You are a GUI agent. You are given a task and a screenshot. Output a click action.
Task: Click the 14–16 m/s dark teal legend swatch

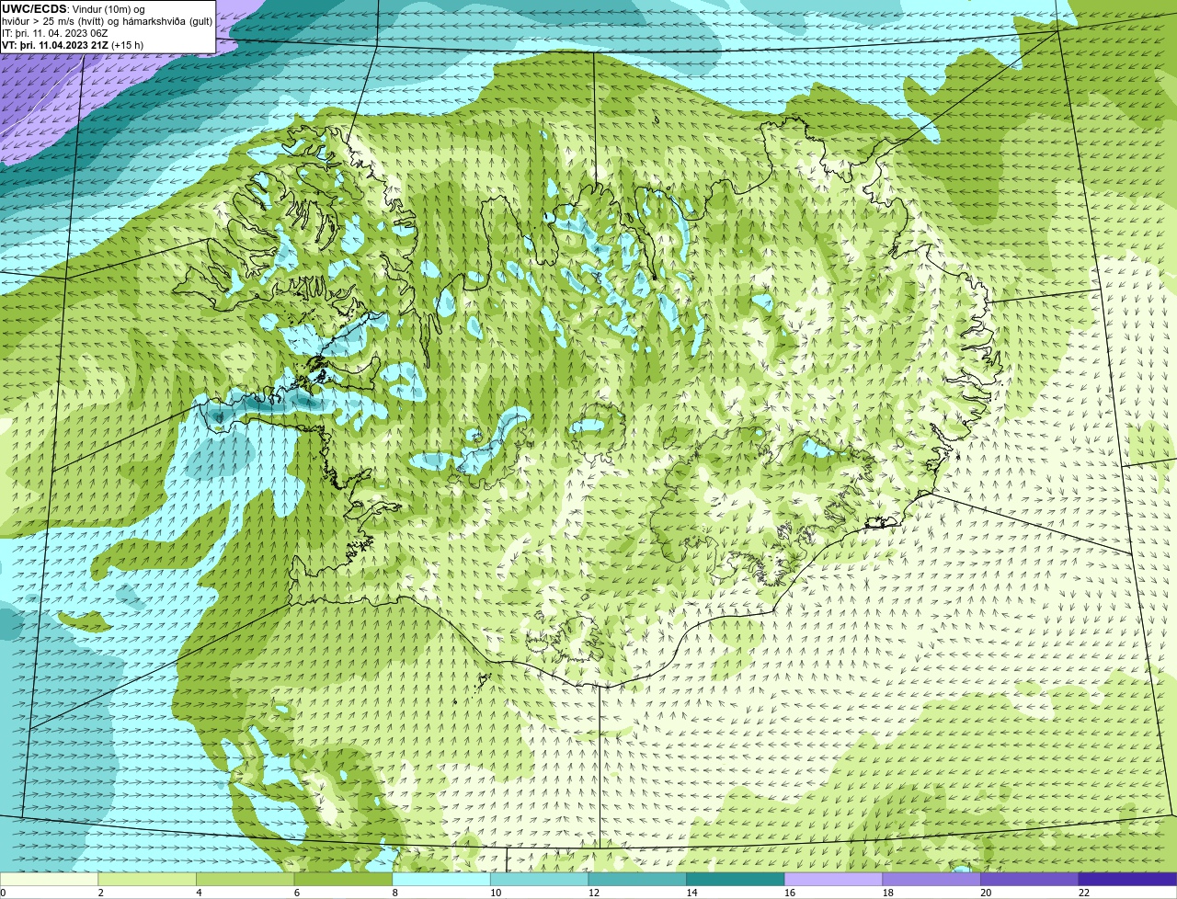735,879
